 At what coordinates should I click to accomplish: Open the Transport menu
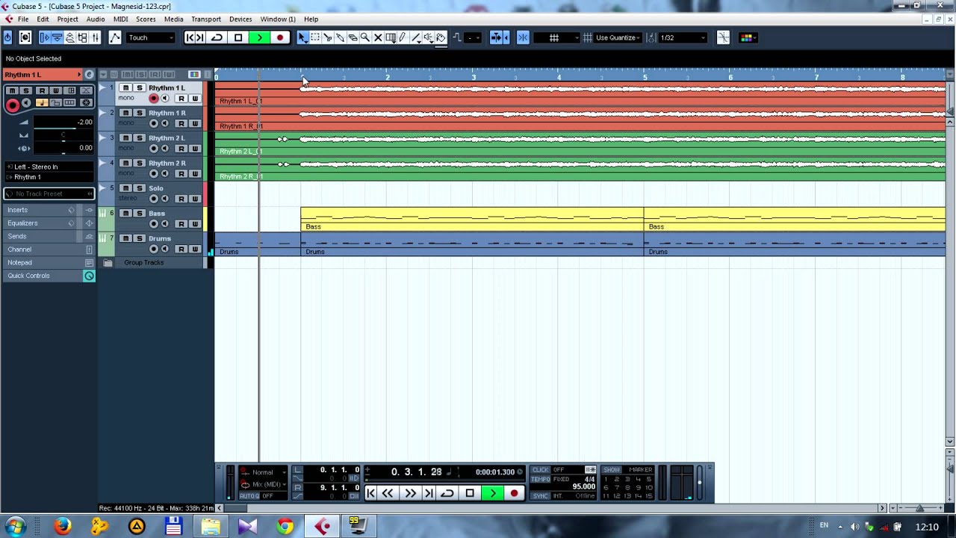(x=206, y=19)
